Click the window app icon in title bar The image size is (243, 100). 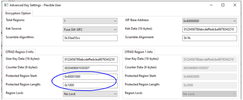[6, 5]
